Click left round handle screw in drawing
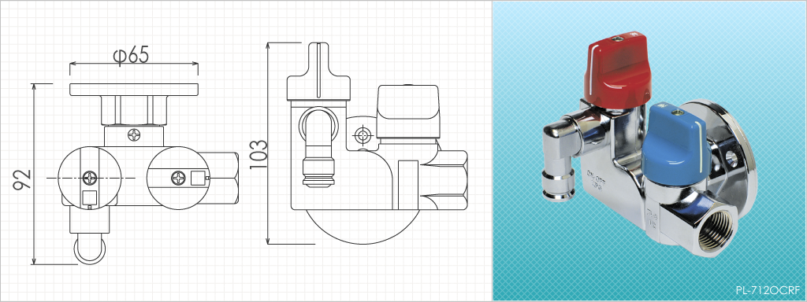This screenshot has height=302, width=807. pos(91,179)
